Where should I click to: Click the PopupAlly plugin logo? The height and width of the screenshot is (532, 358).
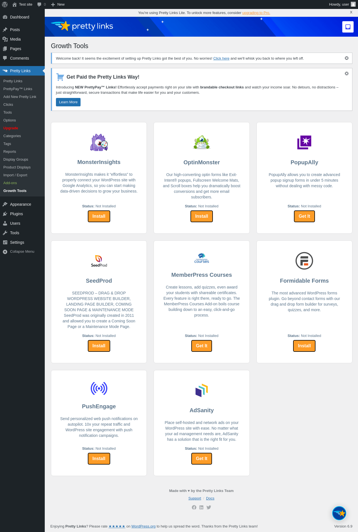coord(304,142)
